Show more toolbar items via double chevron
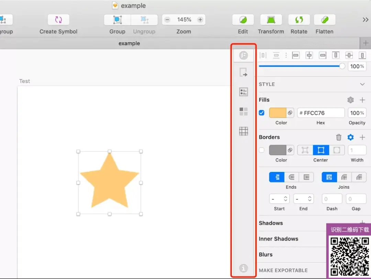This screenshot has height=279, width=371. point(365,20)
